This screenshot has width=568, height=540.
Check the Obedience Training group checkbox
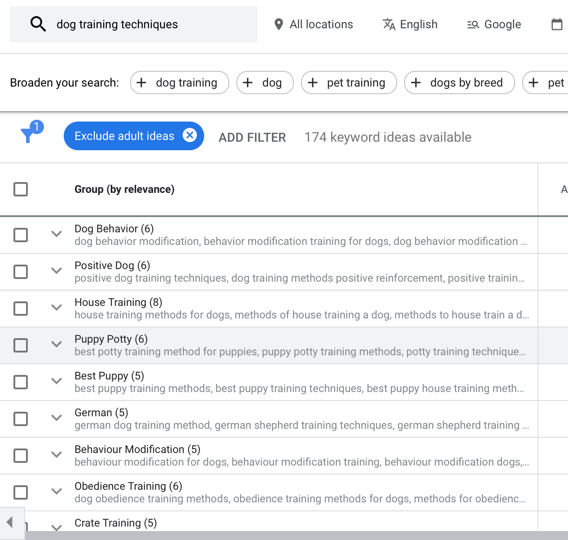click(x=21, y=492)
